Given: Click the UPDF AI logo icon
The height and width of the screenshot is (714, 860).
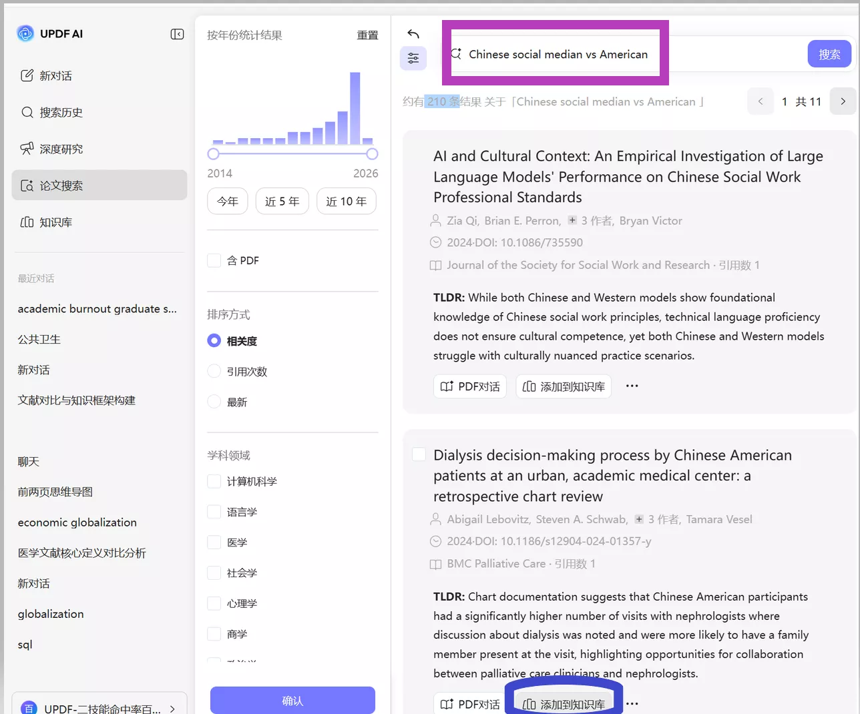Looking at the screenshot, I should pyautogui.click(x=25, y=33).
